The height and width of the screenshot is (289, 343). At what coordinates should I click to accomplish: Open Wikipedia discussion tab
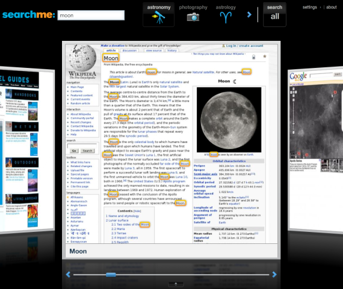[x=129, y=50]
